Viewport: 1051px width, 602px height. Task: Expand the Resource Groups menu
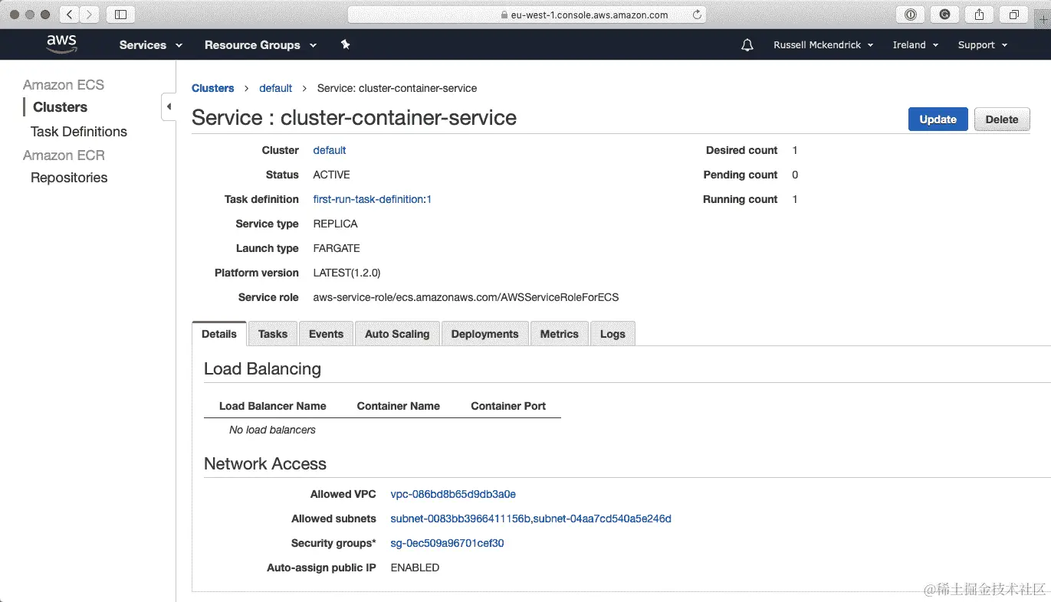click(261, 45)
